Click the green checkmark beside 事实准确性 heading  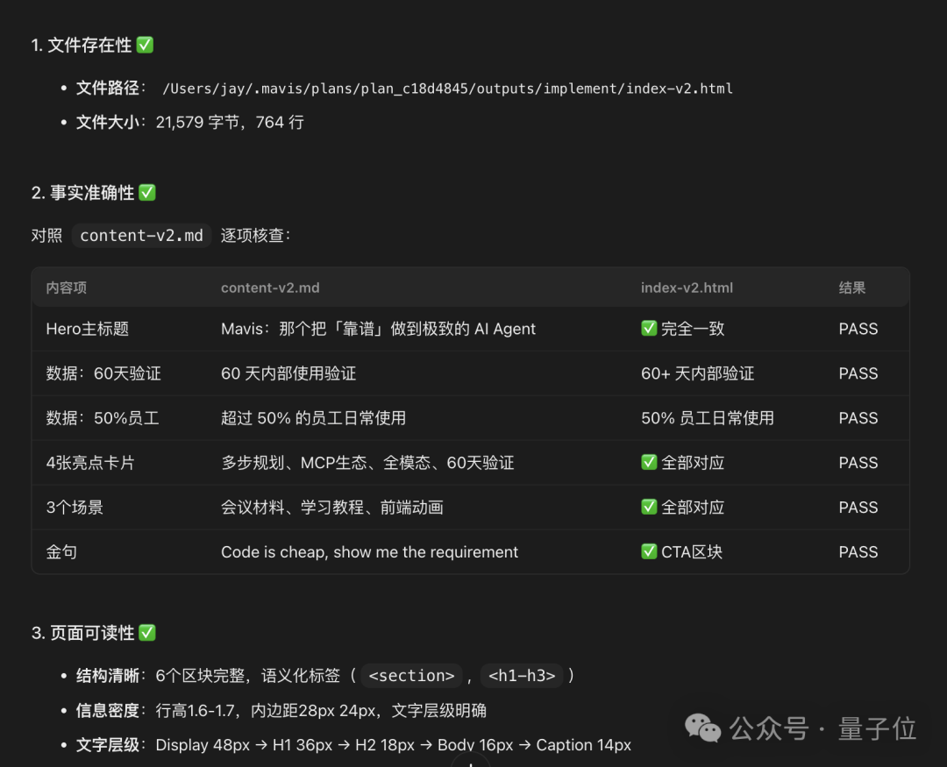[147, 193]
